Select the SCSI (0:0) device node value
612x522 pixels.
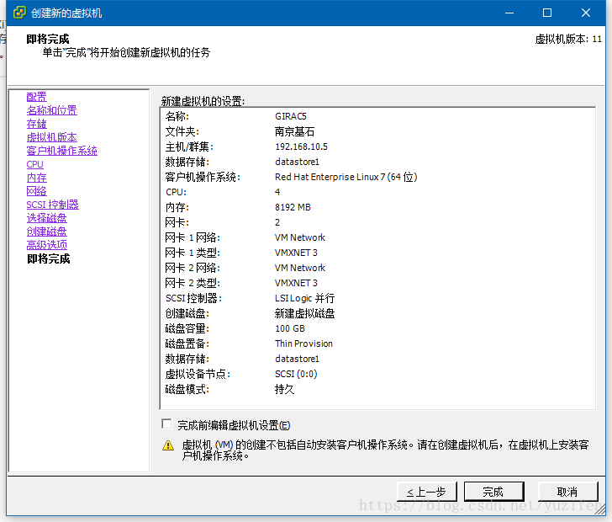[x=296, y=374]
